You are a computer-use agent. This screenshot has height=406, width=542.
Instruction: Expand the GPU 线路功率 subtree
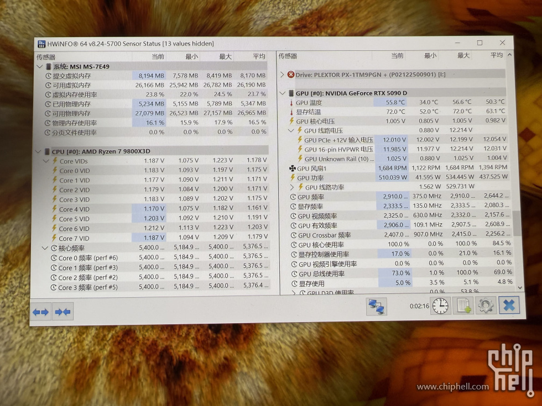click(x=292, y=187)
